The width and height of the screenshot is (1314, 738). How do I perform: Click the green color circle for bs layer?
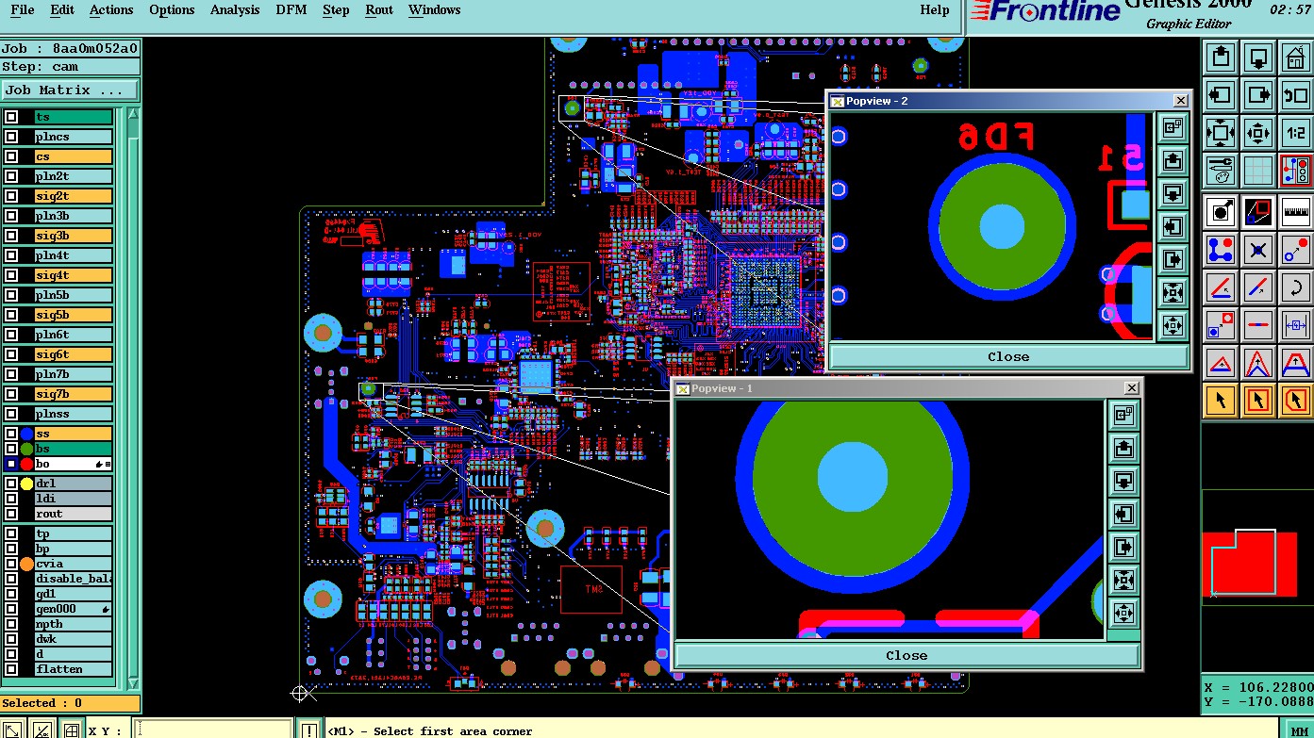tap(26, 450)
